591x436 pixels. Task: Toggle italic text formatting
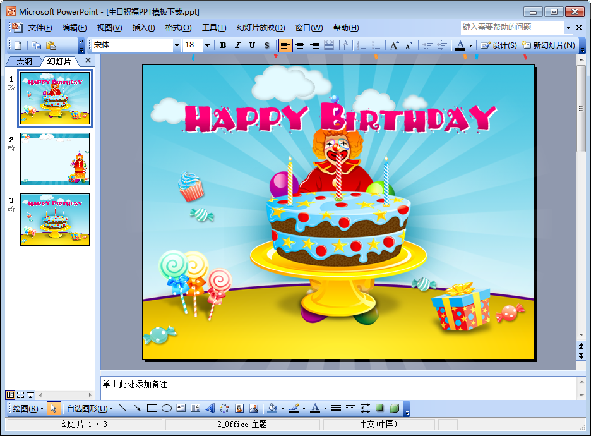237,45
